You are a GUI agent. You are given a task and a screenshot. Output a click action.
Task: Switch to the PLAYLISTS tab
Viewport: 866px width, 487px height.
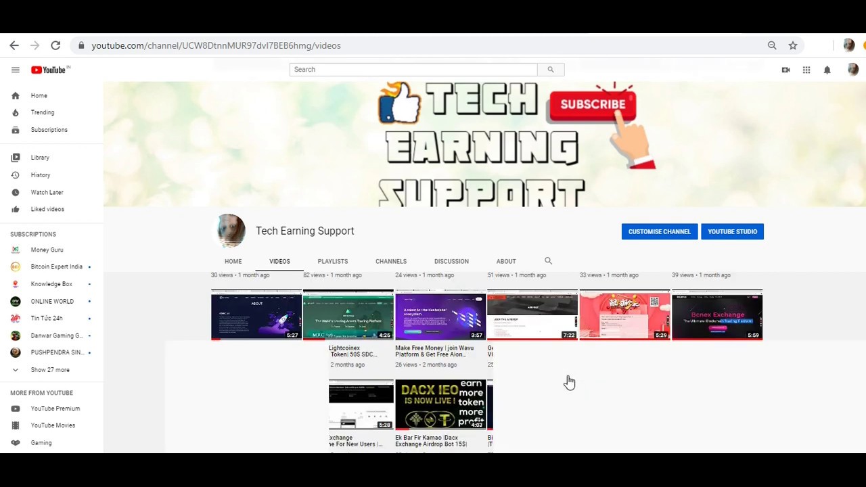pyautogui.click(x=333, y=261)
